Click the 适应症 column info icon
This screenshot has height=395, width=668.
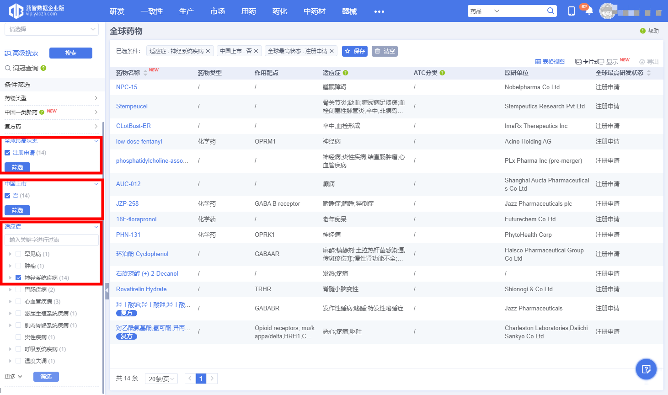[x=346, y=73]
